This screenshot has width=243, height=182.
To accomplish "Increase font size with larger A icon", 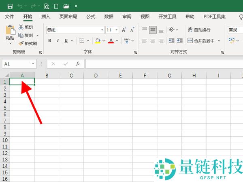I will pyautogui.click(x=124, y=30).
